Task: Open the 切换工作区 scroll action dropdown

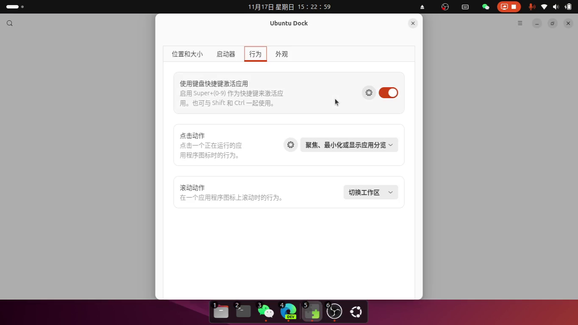Action: coord(371,192)
